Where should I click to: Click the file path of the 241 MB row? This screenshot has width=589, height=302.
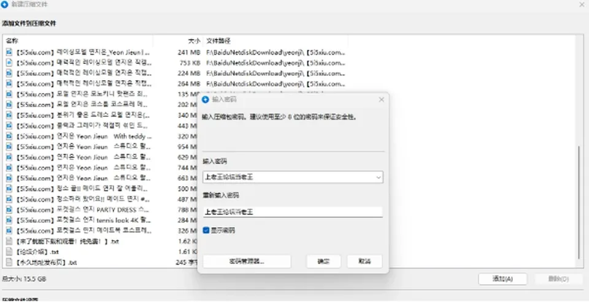click(x=275, y=52)
